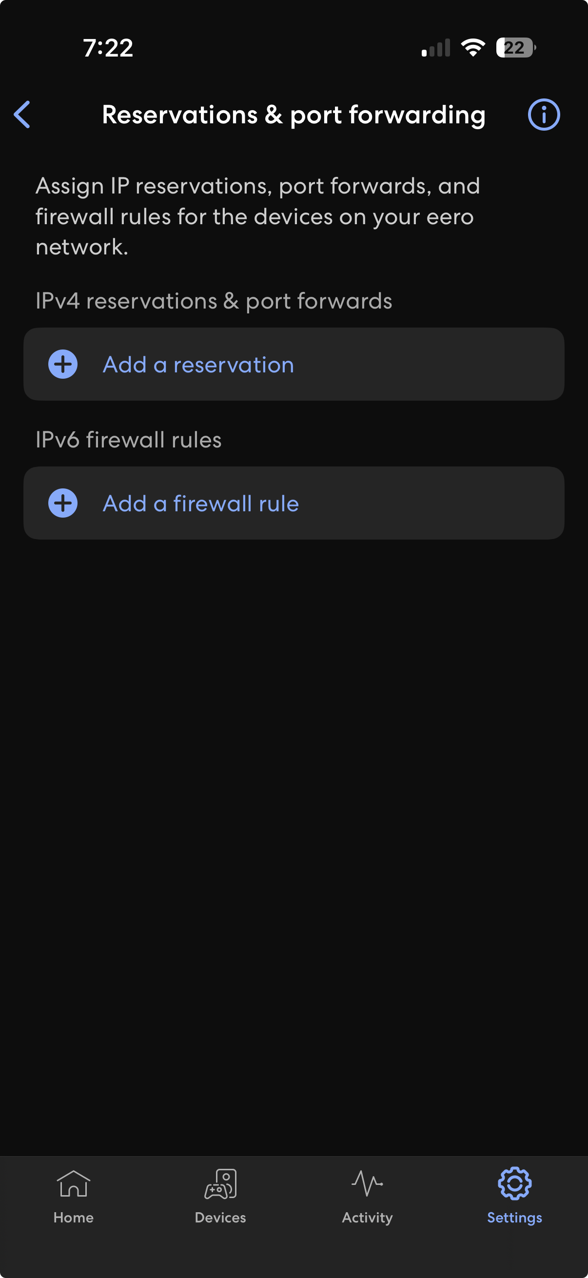This screenshot has height=1278, width=588.
Task: Switch to the Home tab label
Action: (x=74, y=1218)
